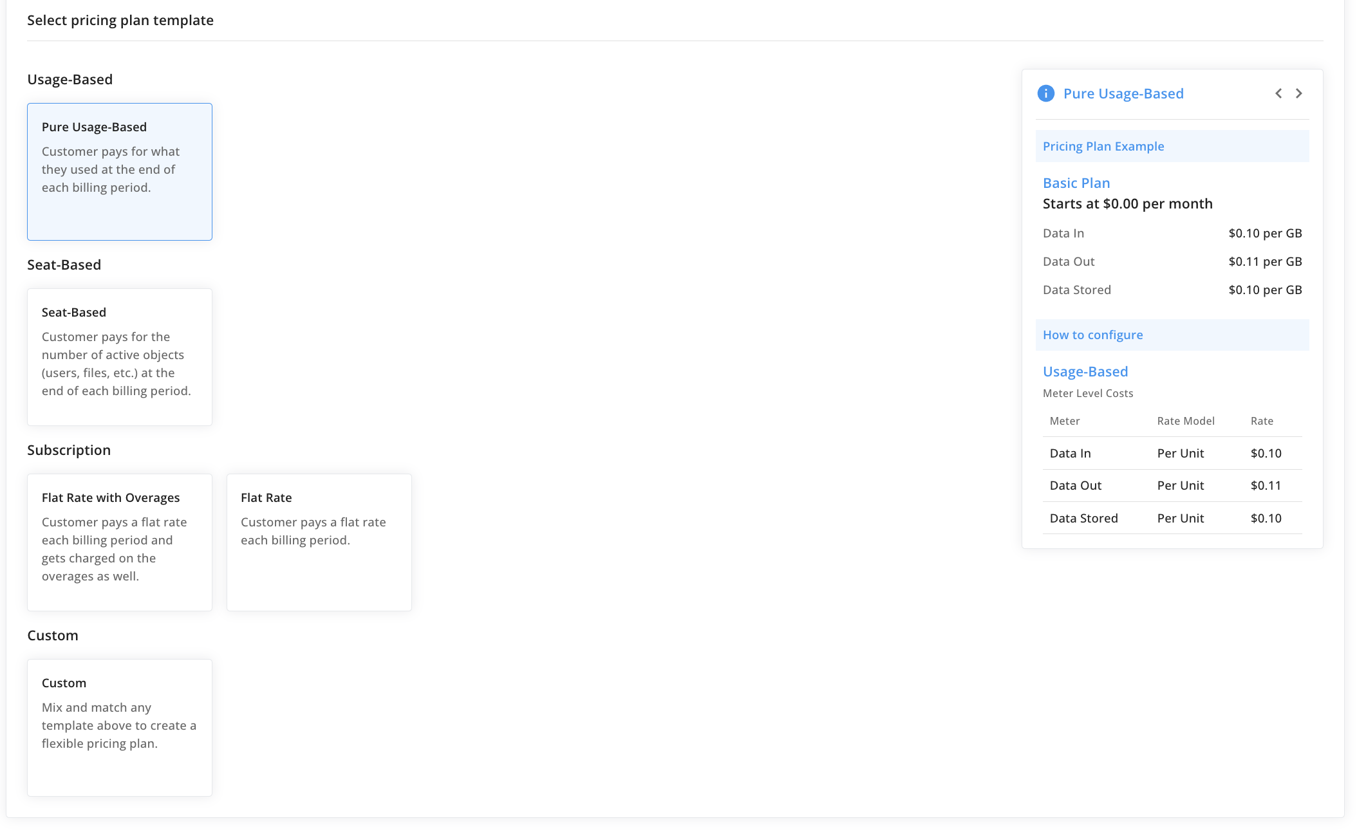Click the Meter column header
This screenshot has height=834, width=1357.
coord(1065,422)
